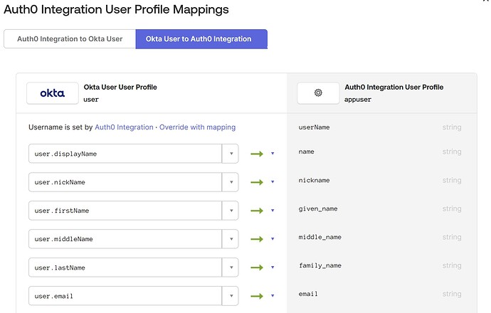Click the Okta logo icon

[x=52, y=93]
